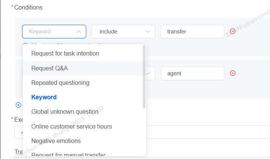270x159 pixels.
Task: Click the "transfer" keyword input field
Action: click(192, 32)
